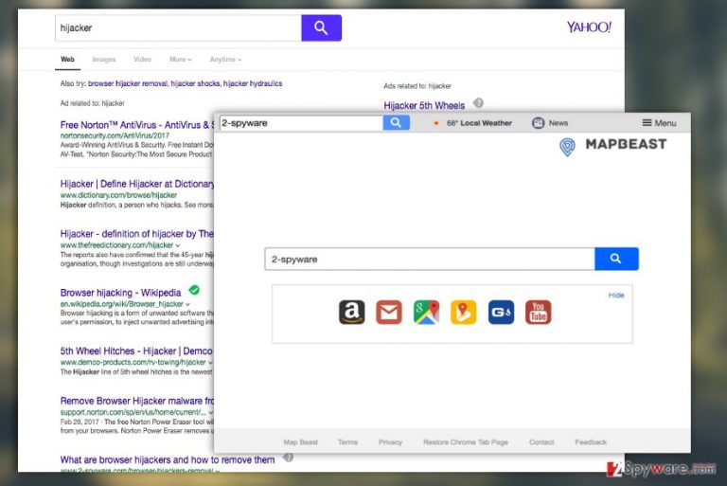The height and width of the screenshot is (486, 727).
Task: Click the 'Ads related to: hijacker' label
Action: (x=417, y=86)
